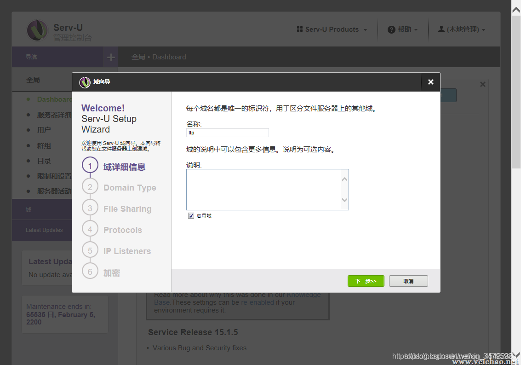Screen dimensions: 521x365
Task: Click the page scrollbar up arrow
Action: (x=516, y=10)
